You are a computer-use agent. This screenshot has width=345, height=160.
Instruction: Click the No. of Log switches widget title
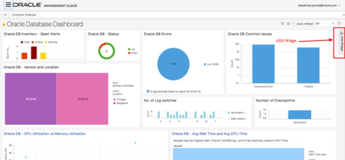[160, 100]
